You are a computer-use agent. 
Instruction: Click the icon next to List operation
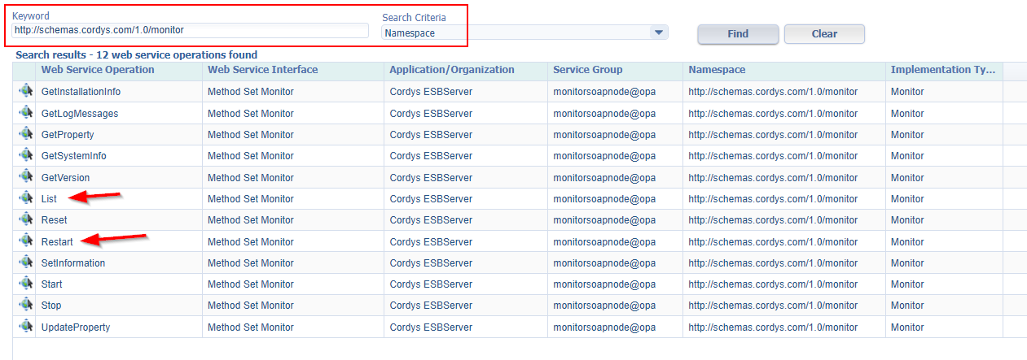coord(25,198)
